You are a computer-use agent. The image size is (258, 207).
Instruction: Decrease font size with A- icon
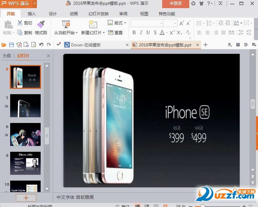[189, 23]
